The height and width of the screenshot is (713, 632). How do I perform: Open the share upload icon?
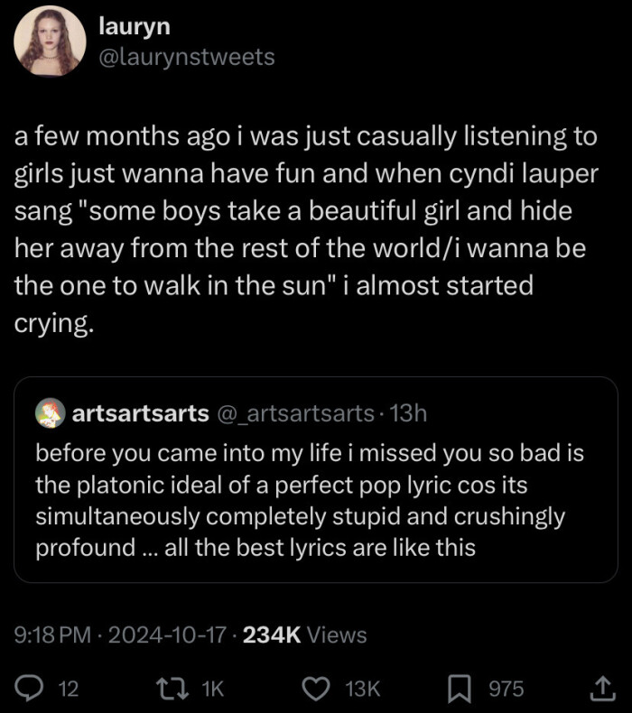click(x=600, y=689)
